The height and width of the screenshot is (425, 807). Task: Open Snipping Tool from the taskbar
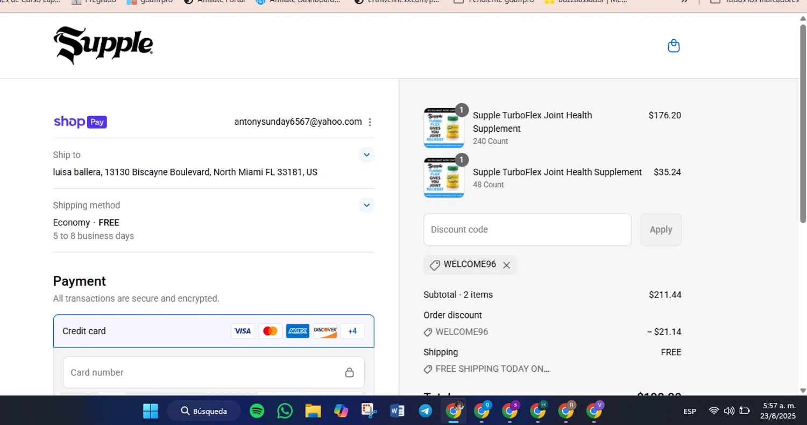pyautogui.click(x=369, y=411)
